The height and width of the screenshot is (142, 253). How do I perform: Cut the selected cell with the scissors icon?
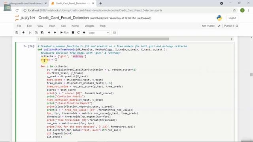30,32
